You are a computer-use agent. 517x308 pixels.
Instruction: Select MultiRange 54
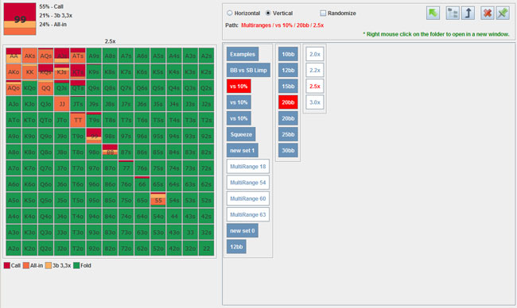248,183
